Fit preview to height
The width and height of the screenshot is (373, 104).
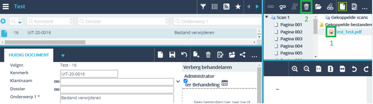click(331, 69)
